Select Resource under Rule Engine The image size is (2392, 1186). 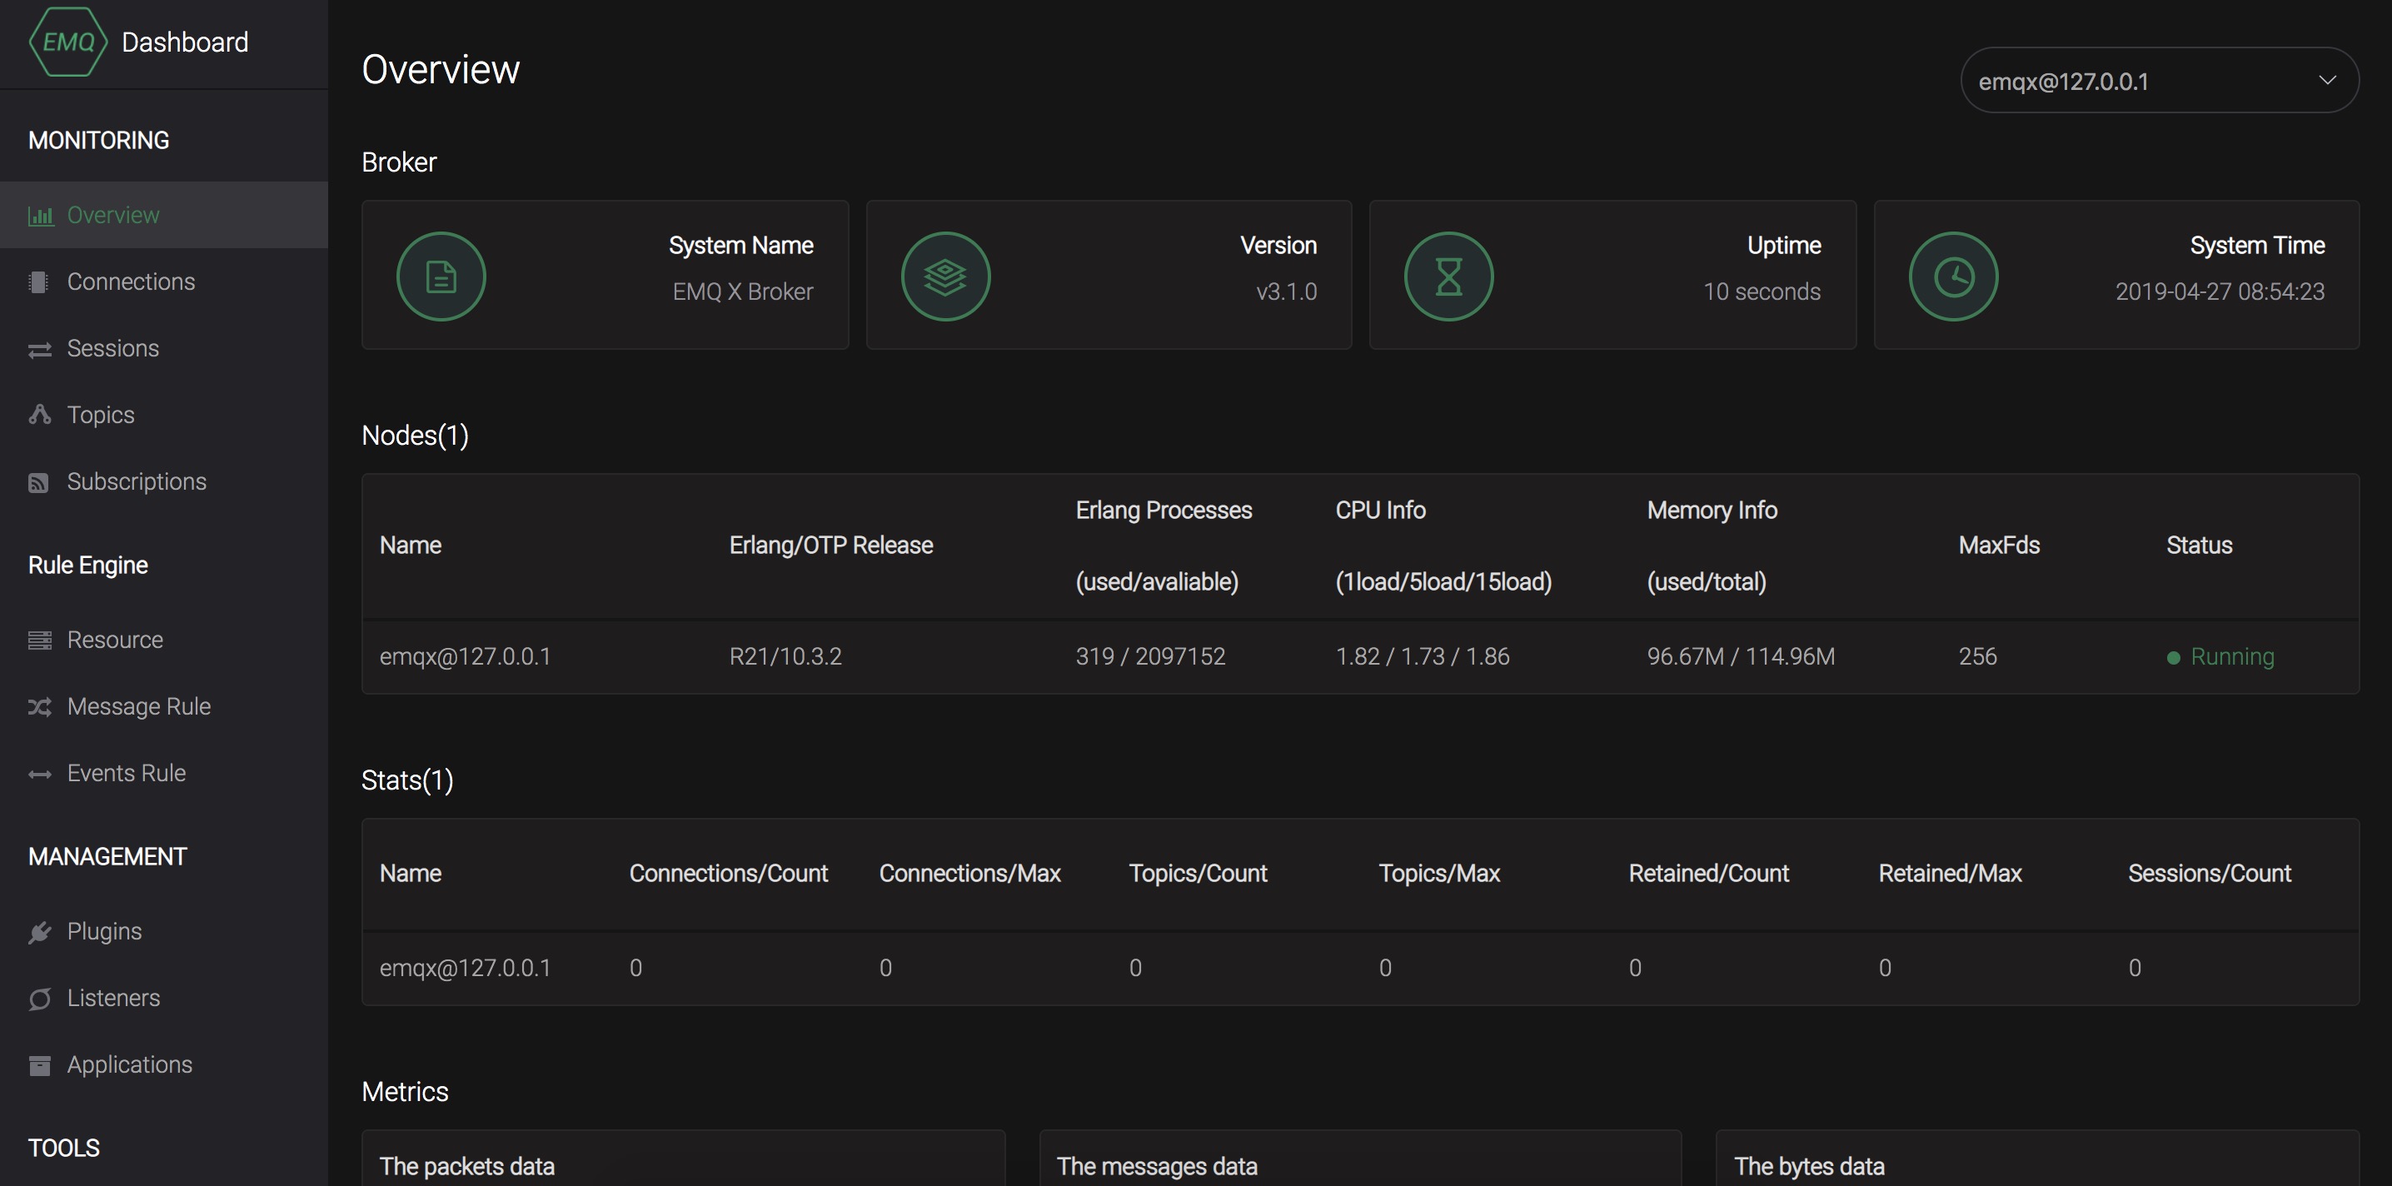click(114, 640)
